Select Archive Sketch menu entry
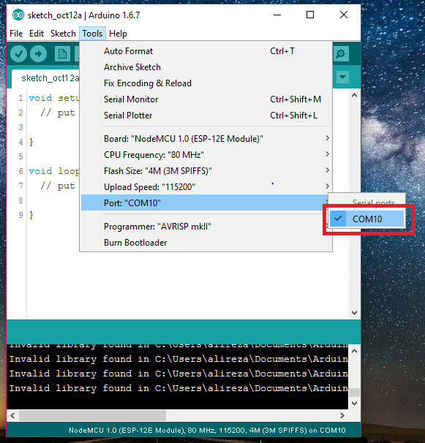Screen dimensions: 425x443 [206, 67]
